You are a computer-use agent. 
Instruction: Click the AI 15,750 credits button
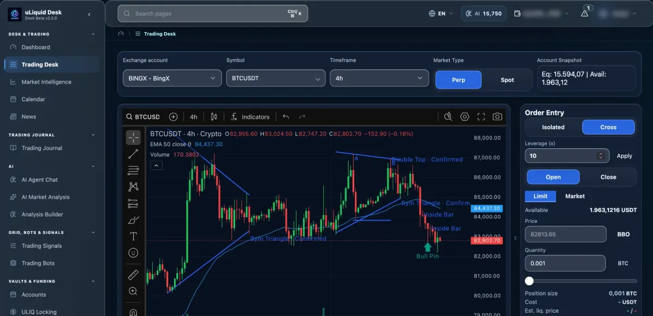(x=484, y=14)
